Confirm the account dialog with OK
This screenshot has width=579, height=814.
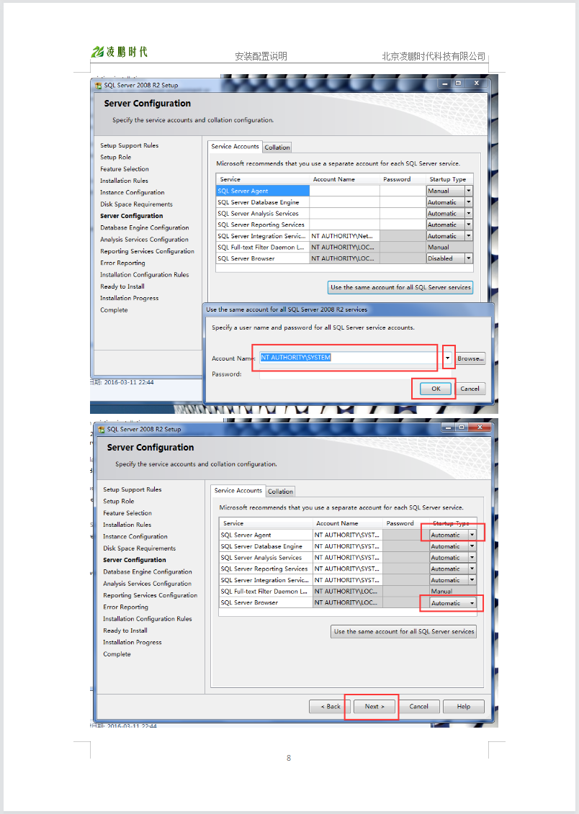pos(436,389)
